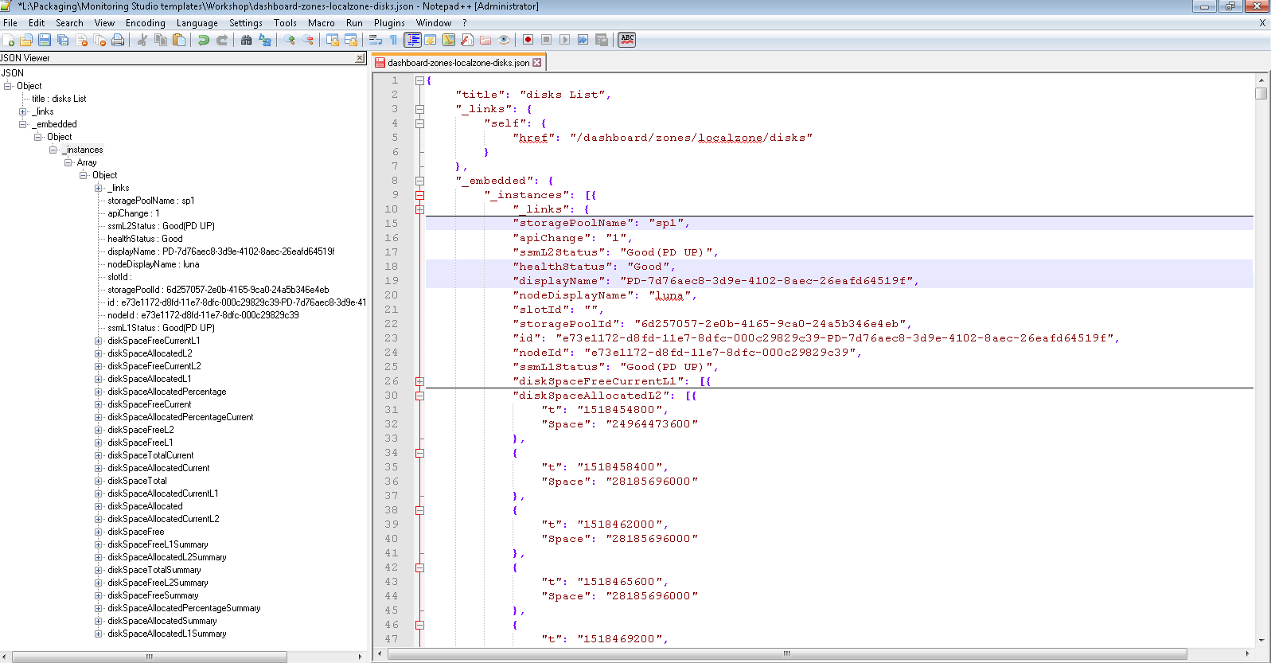Click the Zoom In magnifier icon
This screenshot has width=1271, height=663.
tap(289, 40)
